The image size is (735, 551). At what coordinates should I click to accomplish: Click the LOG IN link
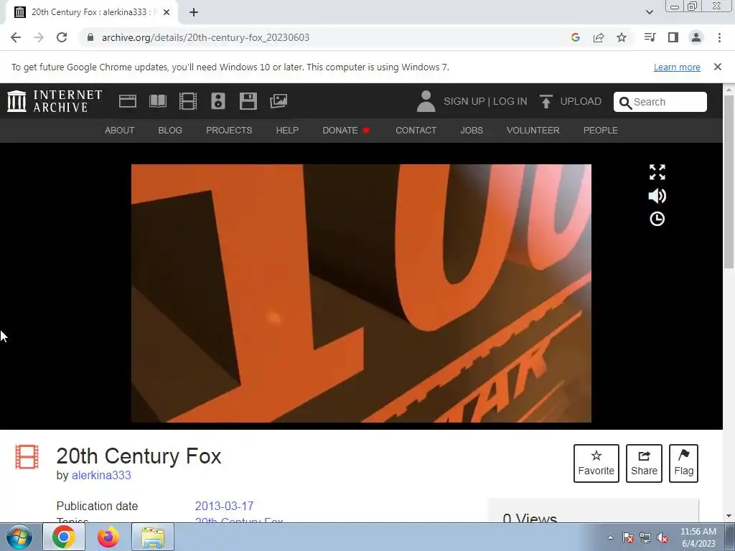(510, 101)
